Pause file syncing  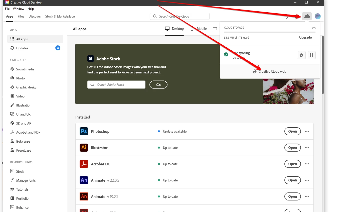(x=311, y=55)
